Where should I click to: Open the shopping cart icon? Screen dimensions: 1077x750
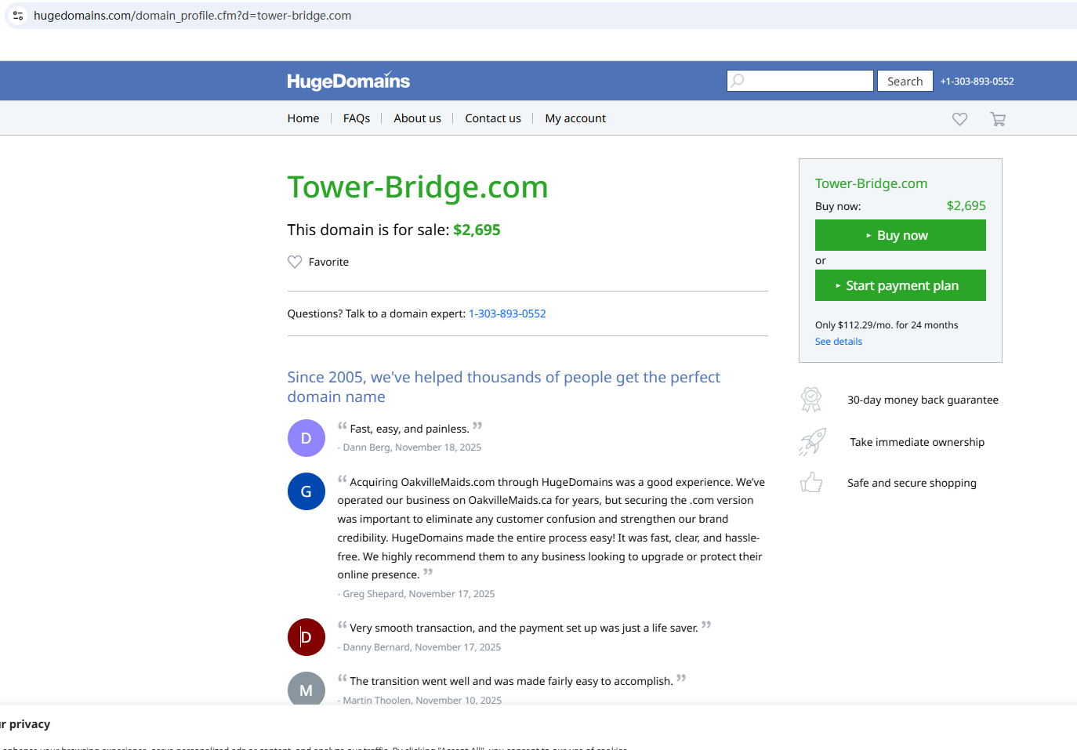[997, 119]
